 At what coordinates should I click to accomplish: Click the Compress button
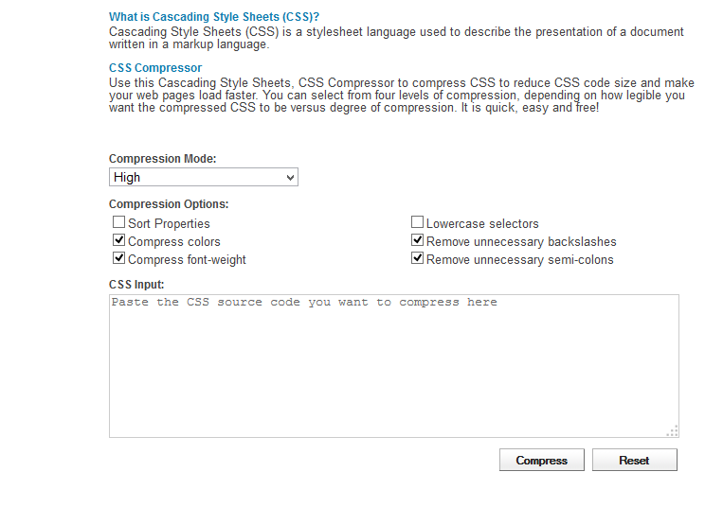click(x=542, y=460)
